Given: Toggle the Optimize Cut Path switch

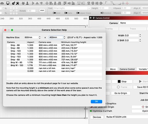Looking at the screenshot, I should 91,111.
